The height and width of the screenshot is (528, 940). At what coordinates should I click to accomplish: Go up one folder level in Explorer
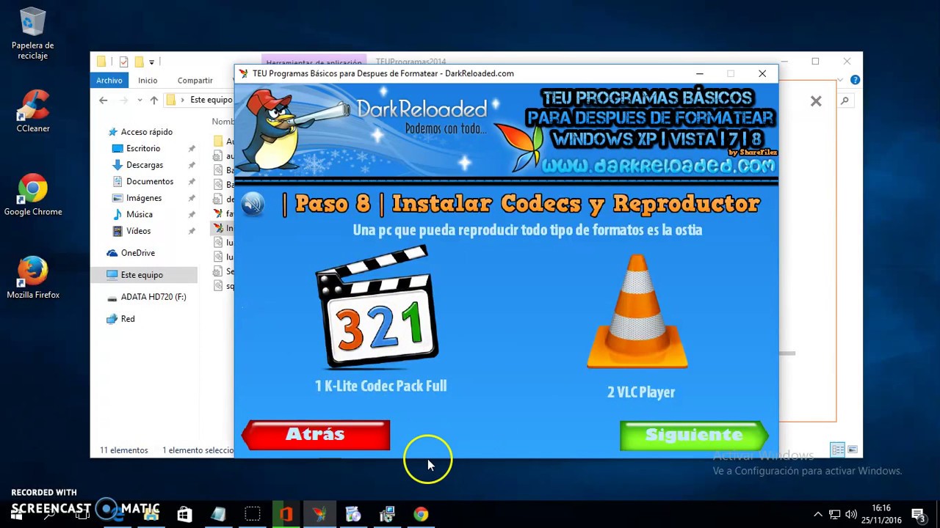153,100
